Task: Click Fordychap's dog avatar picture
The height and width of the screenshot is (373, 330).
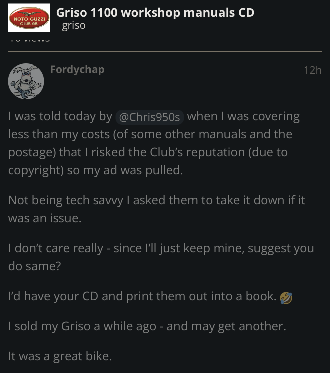Action: pos(26,81)
